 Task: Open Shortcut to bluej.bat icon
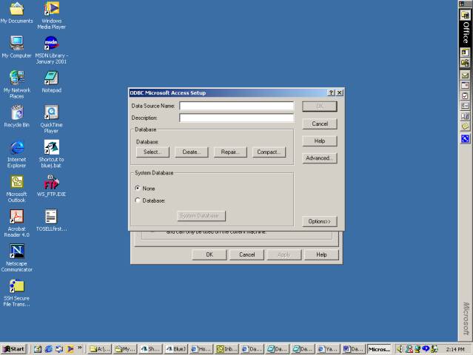click(x=51, y=154)
